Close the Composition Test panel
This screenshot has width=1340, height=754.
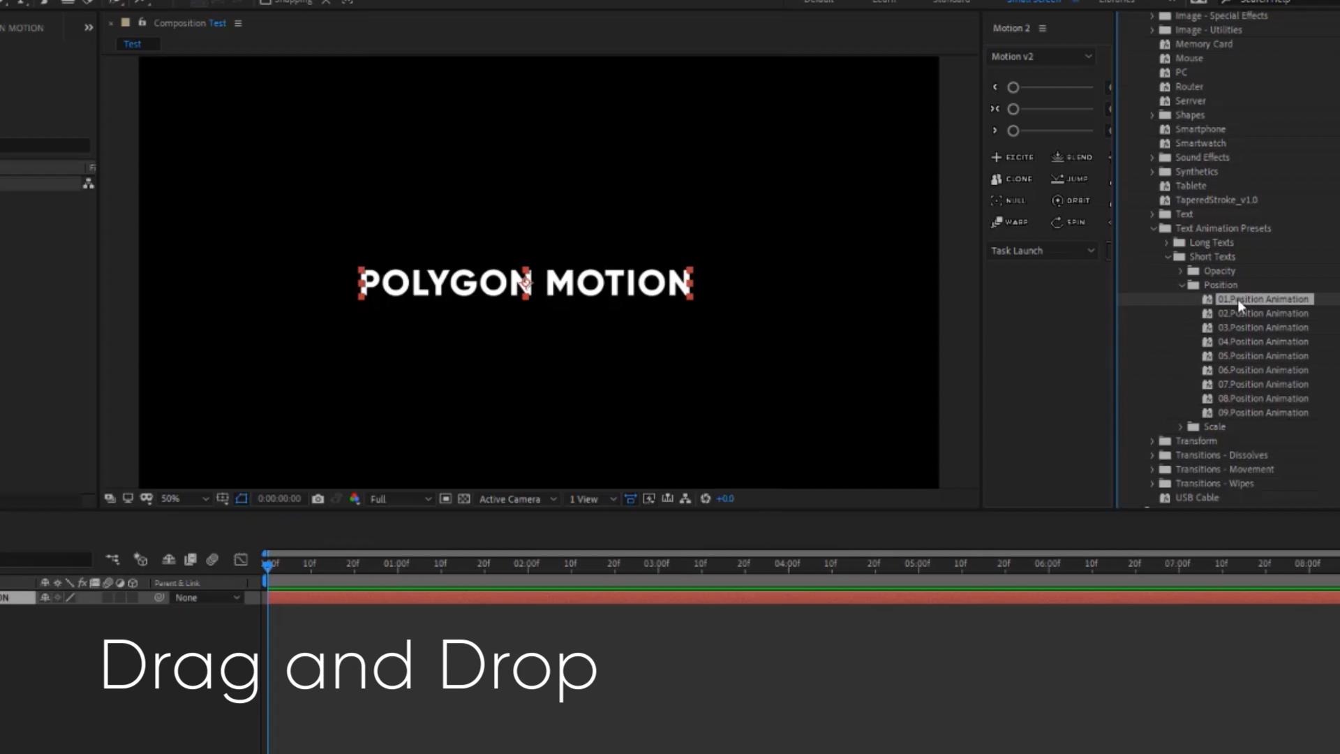tap(110, 23)
